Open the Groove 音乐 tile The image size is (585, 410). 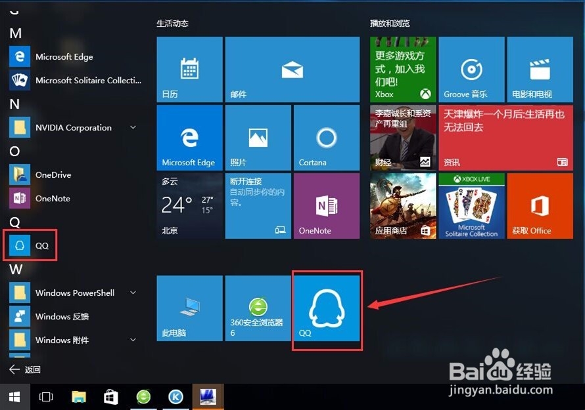coord(471,70)
